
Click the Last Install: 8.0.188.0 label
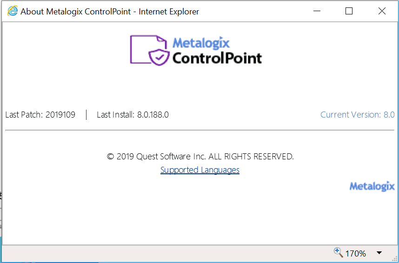(x=133, y=115)
